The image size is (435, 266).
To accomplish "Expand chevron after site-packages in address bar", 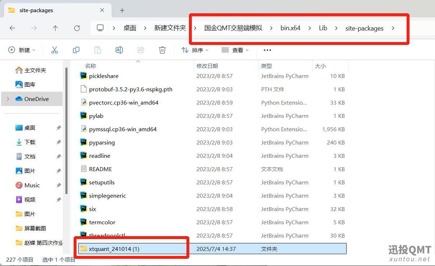I will [x=393, y=28].
